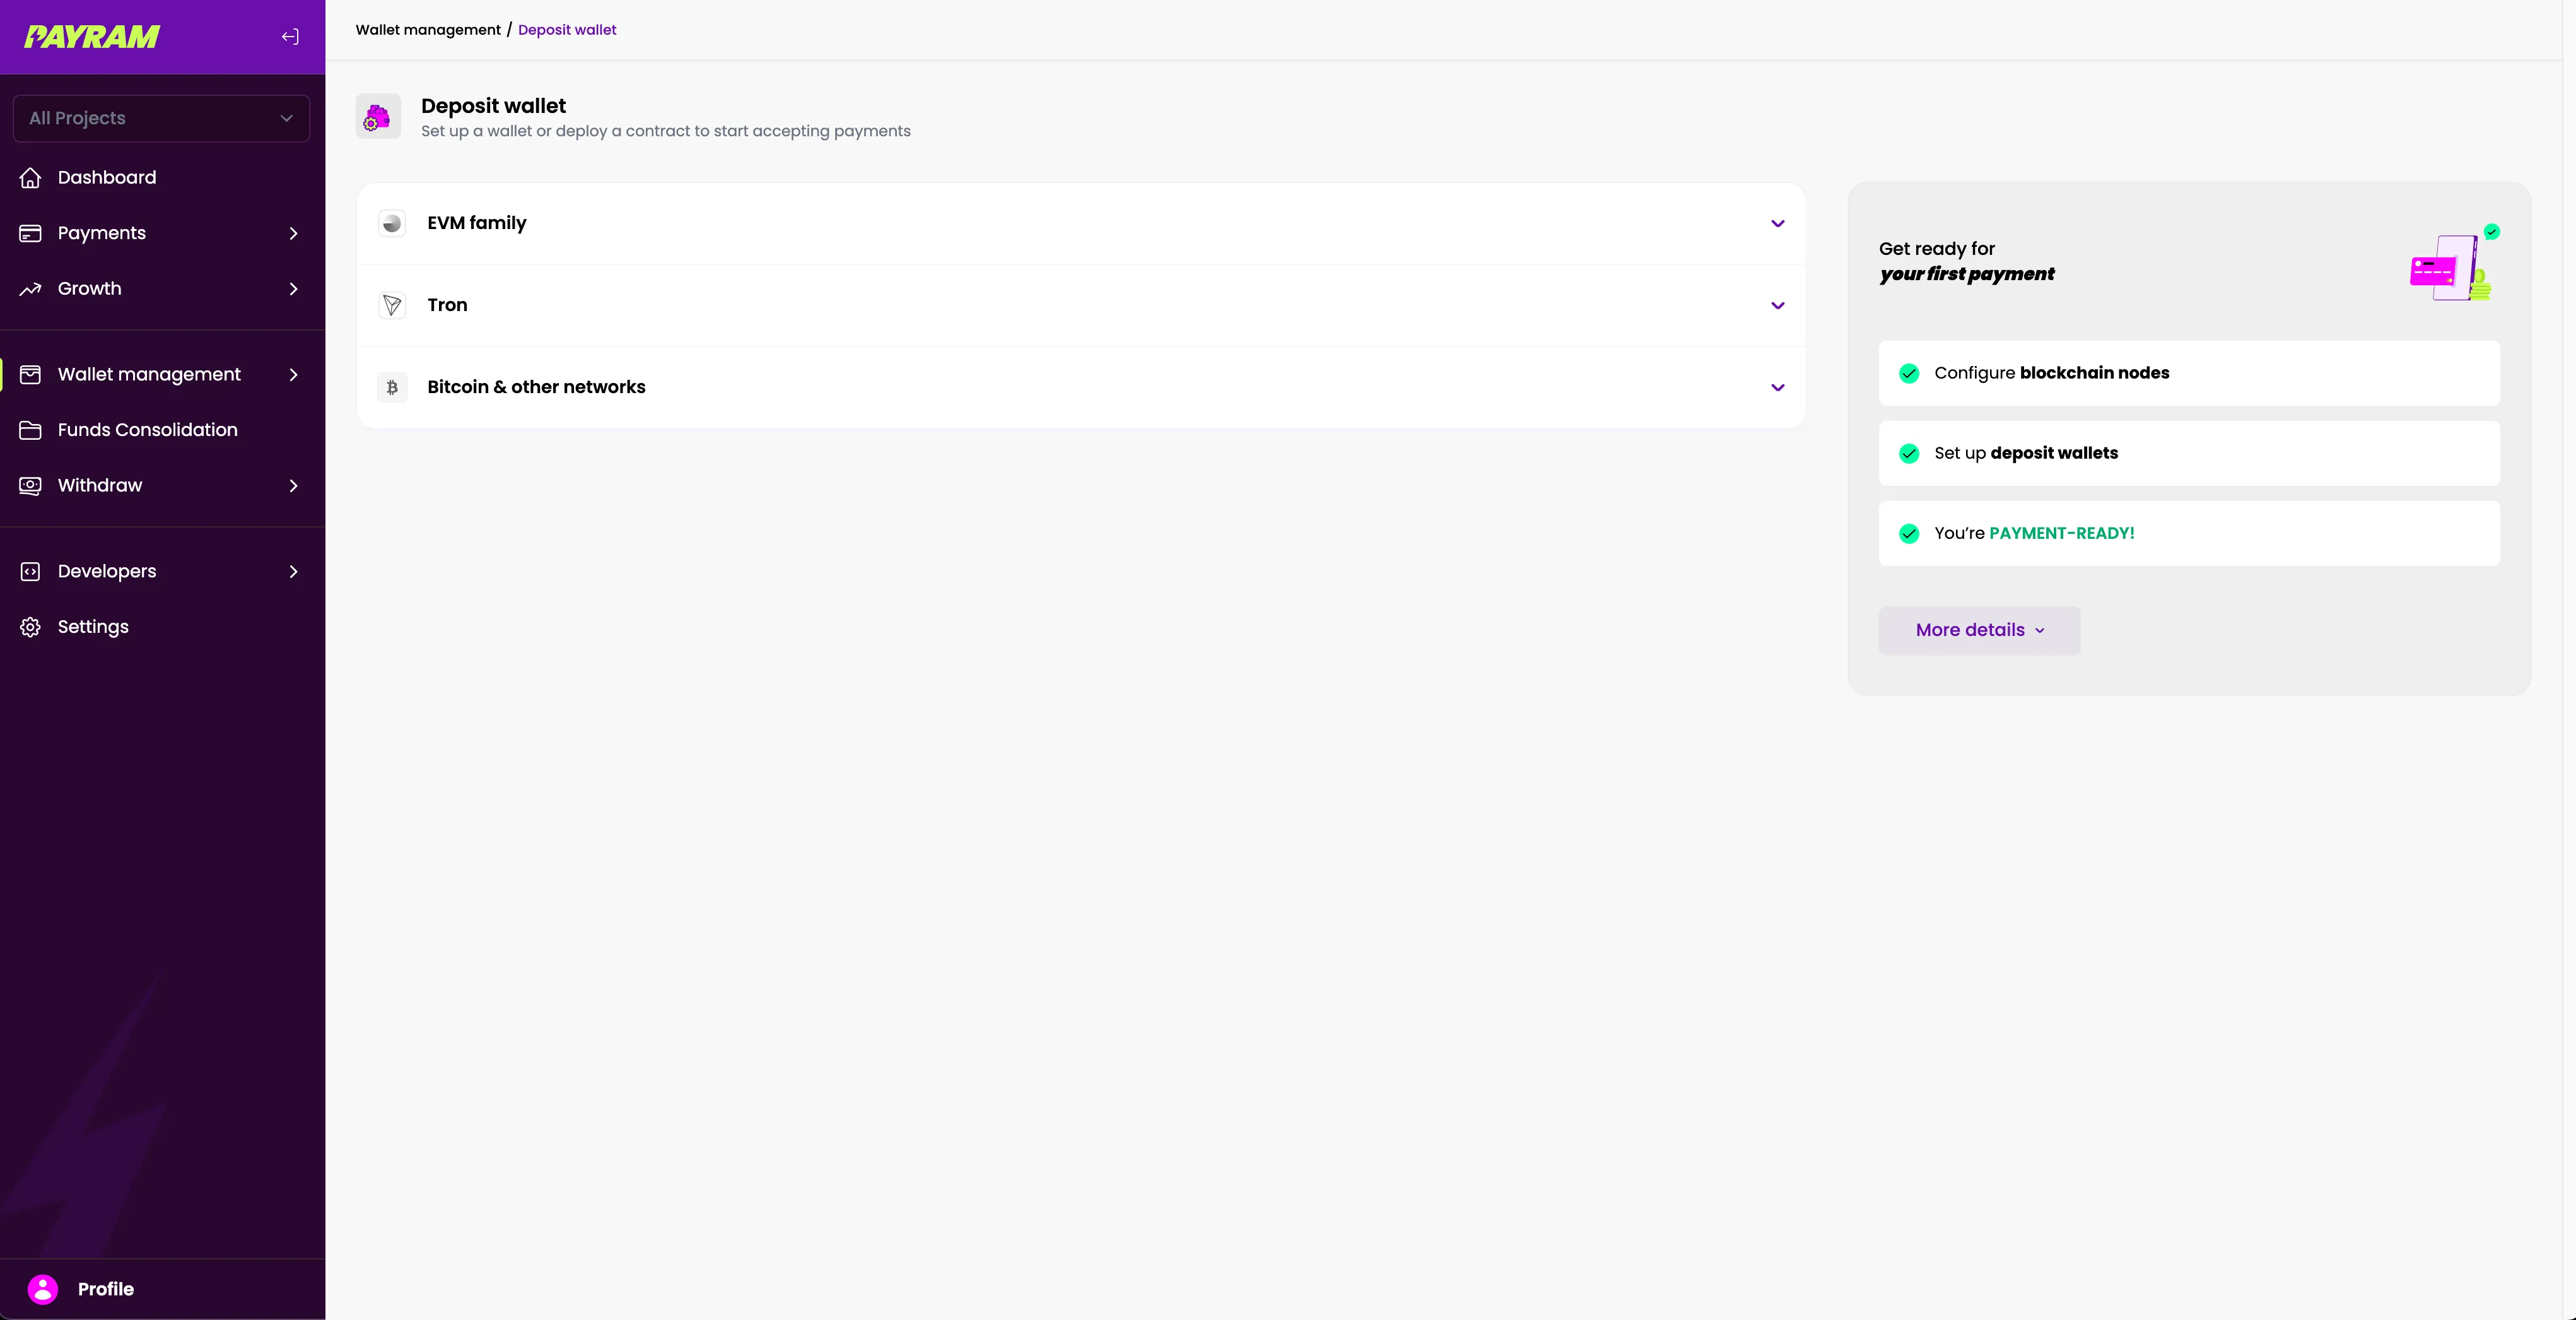The height and width of the screenshot is (1320, 2576).
Task: Open the Developers menu item
Action: pyautogui.click(x=107, y=571)
